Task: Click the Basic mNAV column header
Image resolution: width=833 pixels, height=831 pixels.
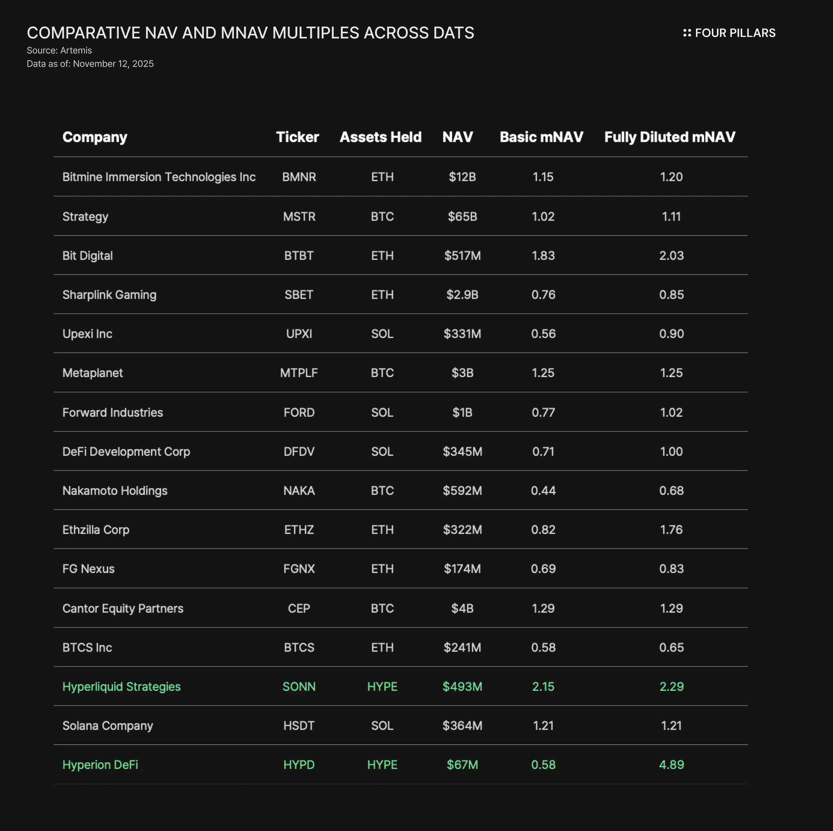Action: click(541, 137)
